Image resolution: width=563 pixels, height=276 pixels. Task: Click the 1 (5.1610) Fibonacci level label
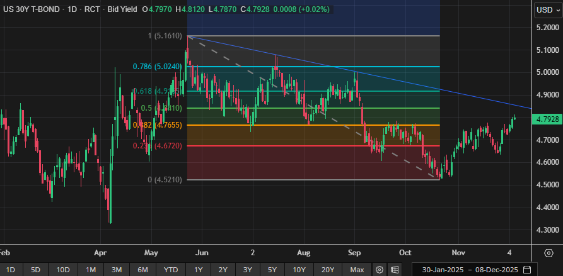click(165, 36)
